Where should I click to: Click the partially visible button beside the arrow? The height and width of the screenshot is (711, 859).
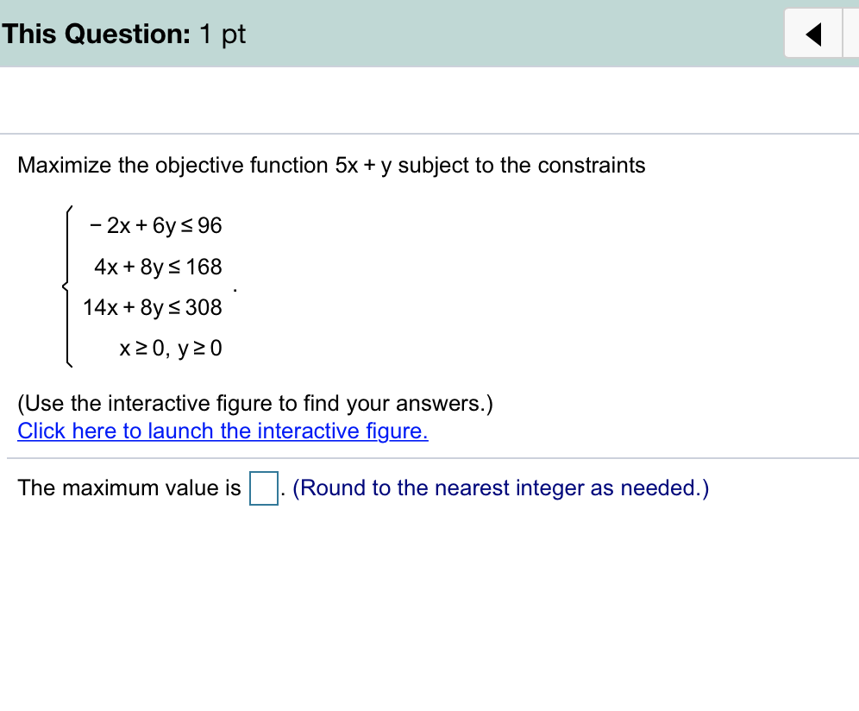click(x=852, y=33)
